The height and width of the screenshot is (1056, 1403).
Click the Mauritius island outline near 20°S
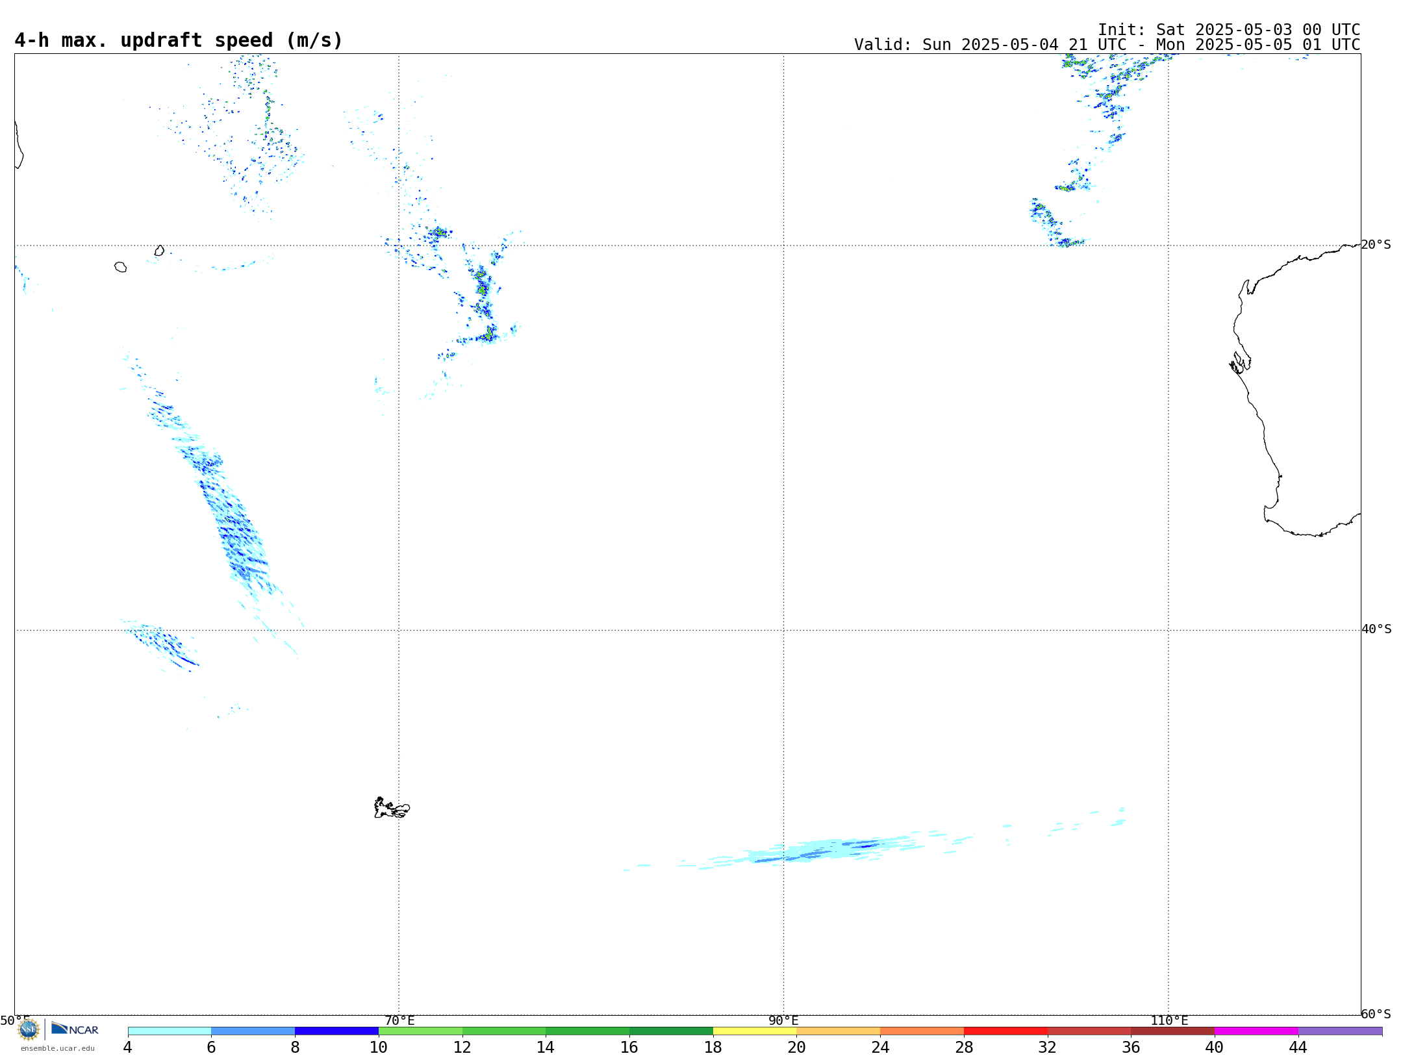(159, 251)
